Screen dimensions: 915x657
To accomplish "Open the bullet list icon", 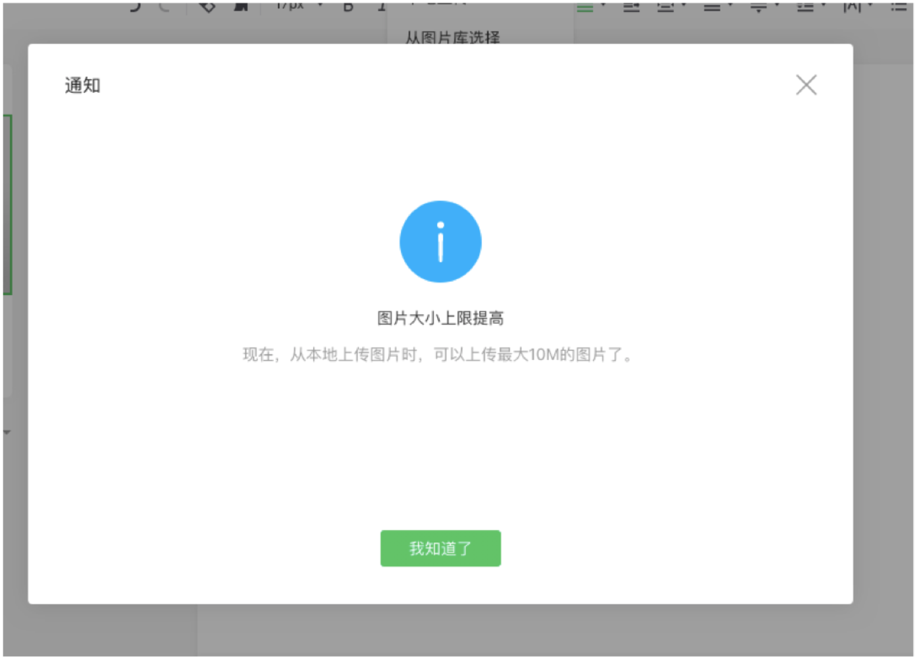I will 899,7.
